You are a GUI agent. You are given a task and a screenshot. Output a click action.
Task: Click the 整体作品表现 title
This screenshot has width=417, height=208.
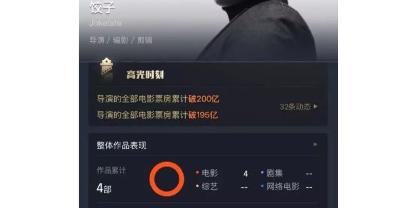[121, 146]
